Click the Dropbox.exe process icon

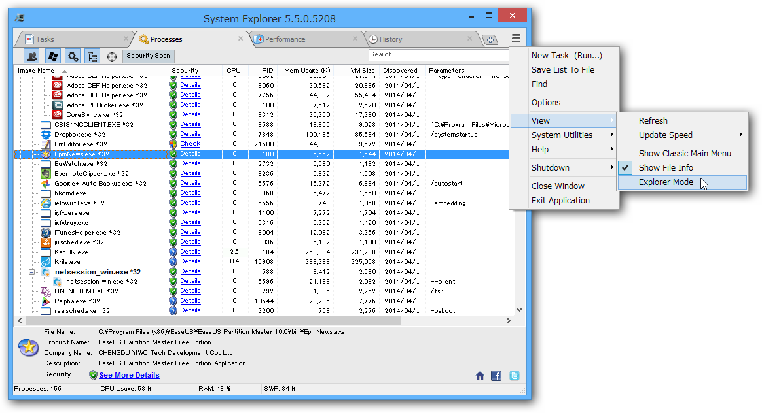pyautogui.click(x=46, y=135)
